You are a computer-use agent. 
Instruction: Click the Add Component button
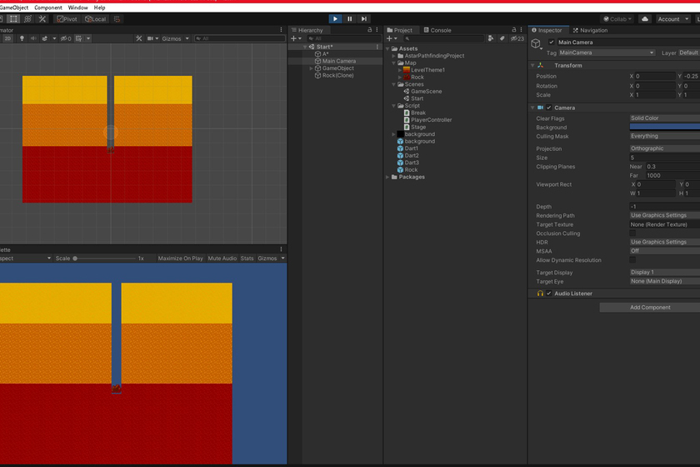tap(649, 307)
